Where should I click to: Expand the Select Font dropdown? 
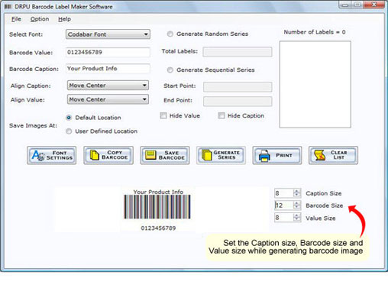click(108, 34)
